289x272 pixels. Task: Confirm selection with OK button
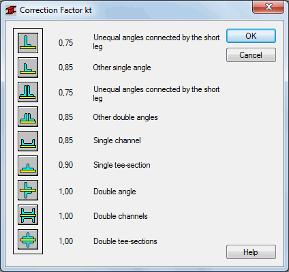pyautogui.click(x=251, y=36)
